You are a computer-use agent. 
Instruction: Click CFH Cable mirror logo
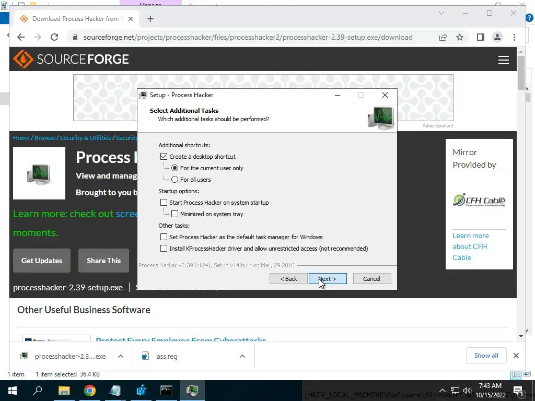pyautogui.click(x=479, y=200)
